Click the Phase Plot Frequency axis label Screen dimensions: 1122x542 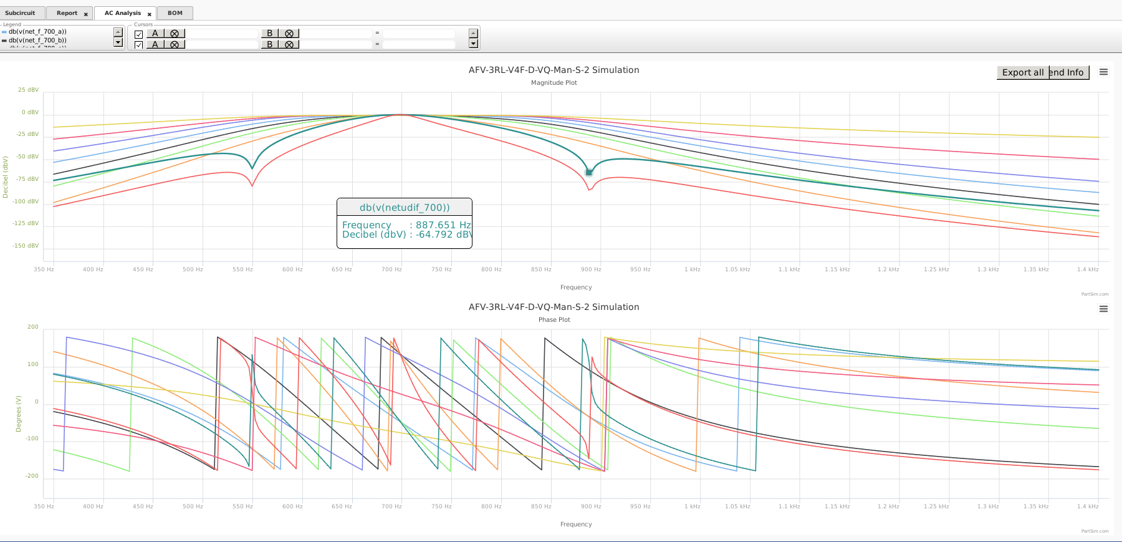[576, 525]
